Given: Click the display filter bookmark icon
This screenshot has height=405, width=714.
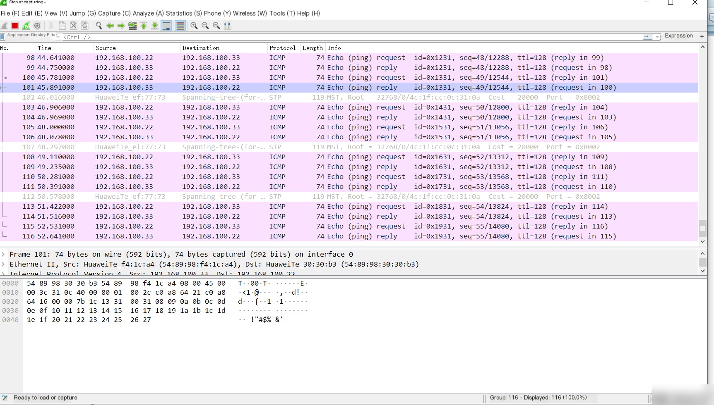Looking at the screenshot, I should coord(2,37).
